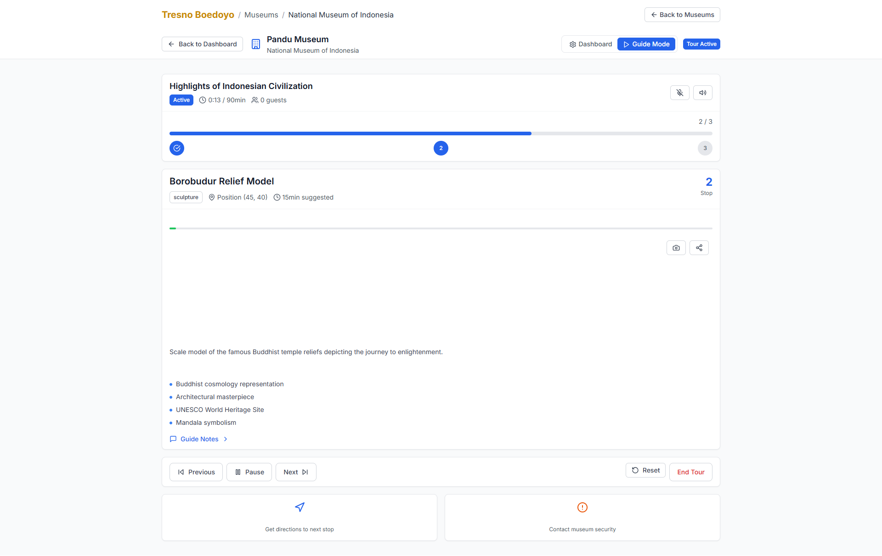Image resolution: width=882 pixels, height=556 pixels.
Task: Go to Previous stop
Action: pos(196,472)
